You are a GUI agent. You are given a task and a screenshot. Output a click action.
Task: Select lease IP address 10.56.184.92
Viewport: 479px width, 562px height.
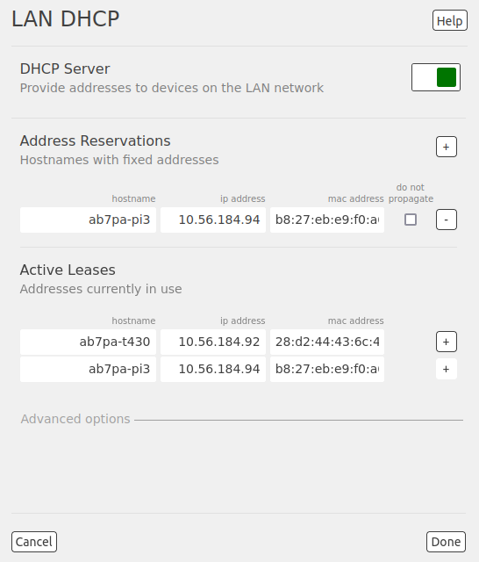point(213,342)
